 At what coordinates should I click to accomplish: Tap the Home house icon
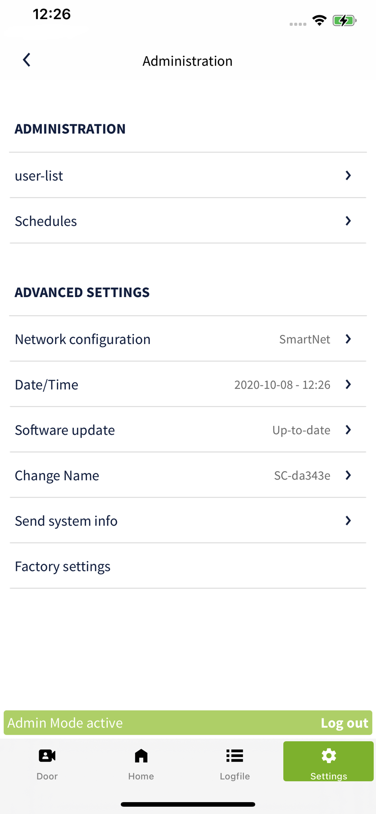pyautogui.click(x=141, y=756)
